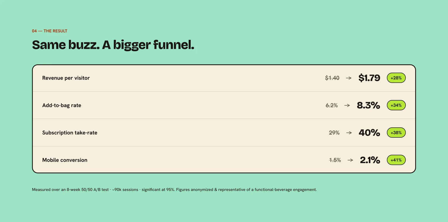
Task: Click the arrow in Subscription take-rate row
Action: click(x=349, y=133)
